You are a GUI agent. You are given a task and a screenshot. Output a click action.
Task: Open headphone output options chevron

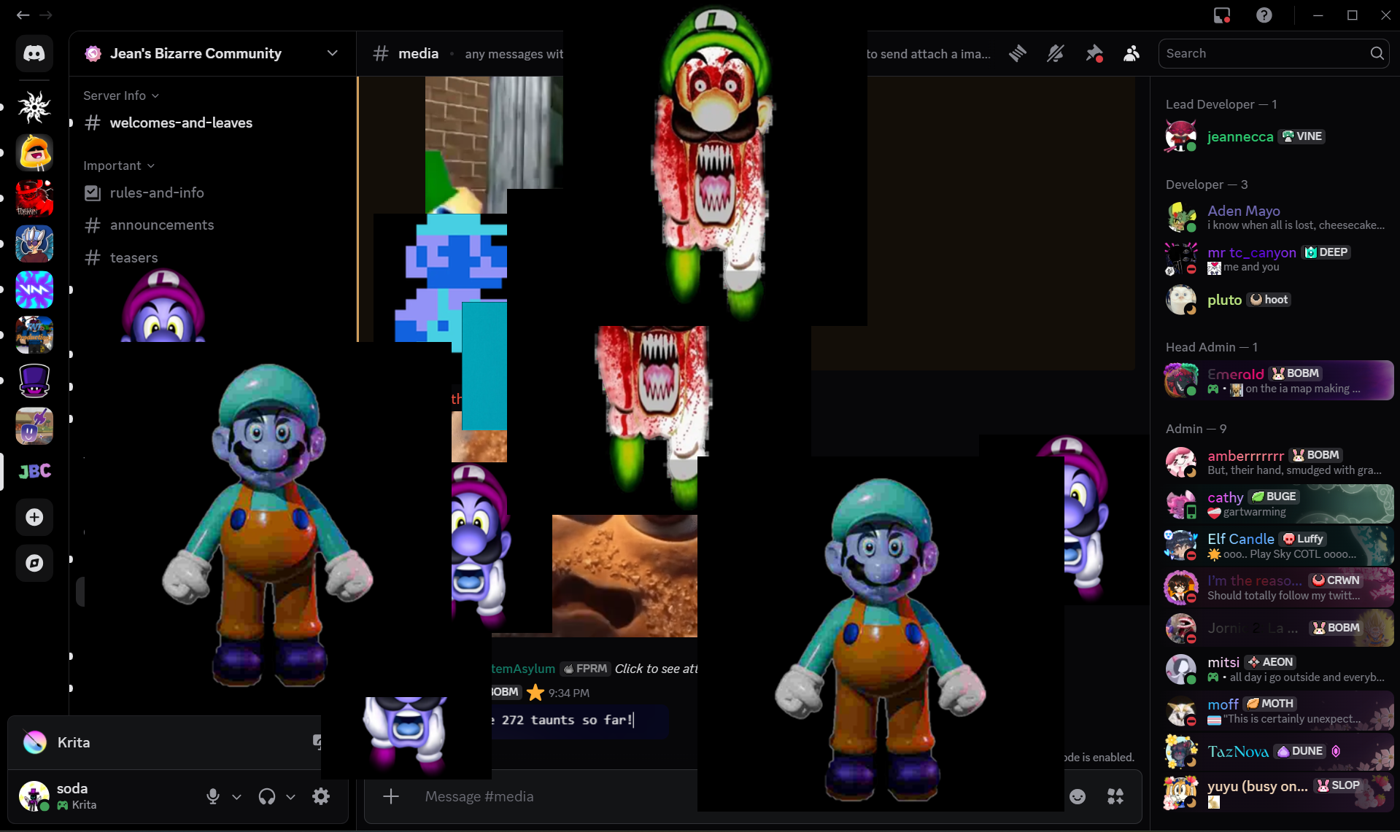[290, 797]
